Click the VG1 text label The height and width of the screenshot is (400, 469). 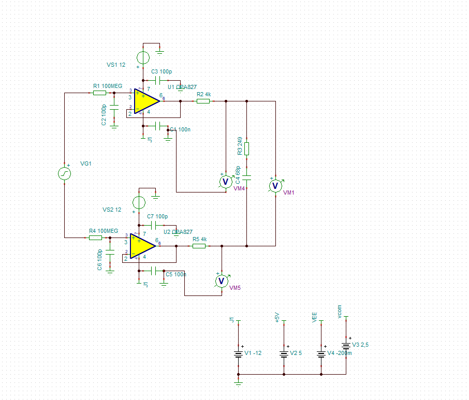85,164
